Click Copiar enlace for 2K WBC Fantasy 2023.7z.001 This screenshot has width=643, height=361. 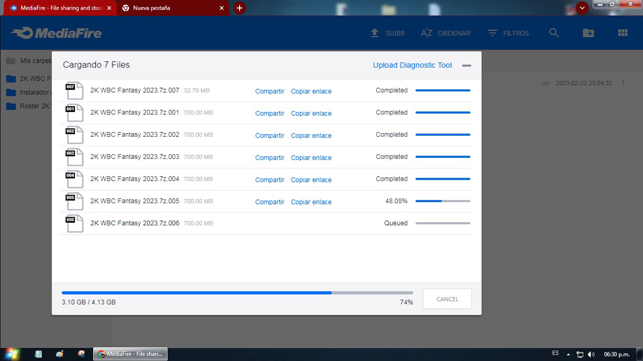(311, 113)
